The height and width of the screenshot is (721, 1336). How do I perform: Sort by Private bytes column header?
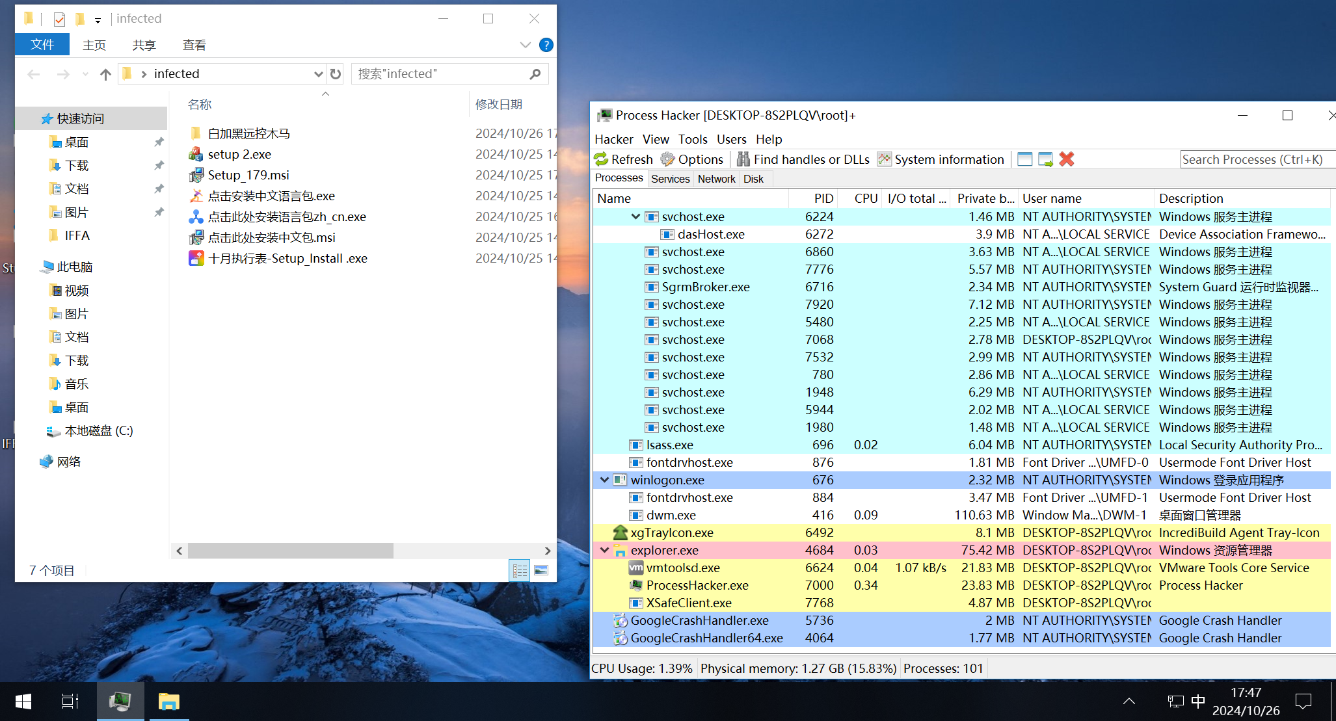(x=985, y=198)
